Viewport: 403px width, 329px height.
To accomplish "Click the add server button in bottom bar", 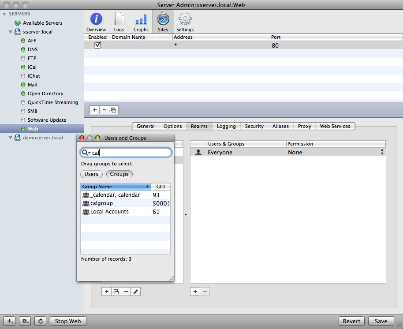I will (10, 321).
